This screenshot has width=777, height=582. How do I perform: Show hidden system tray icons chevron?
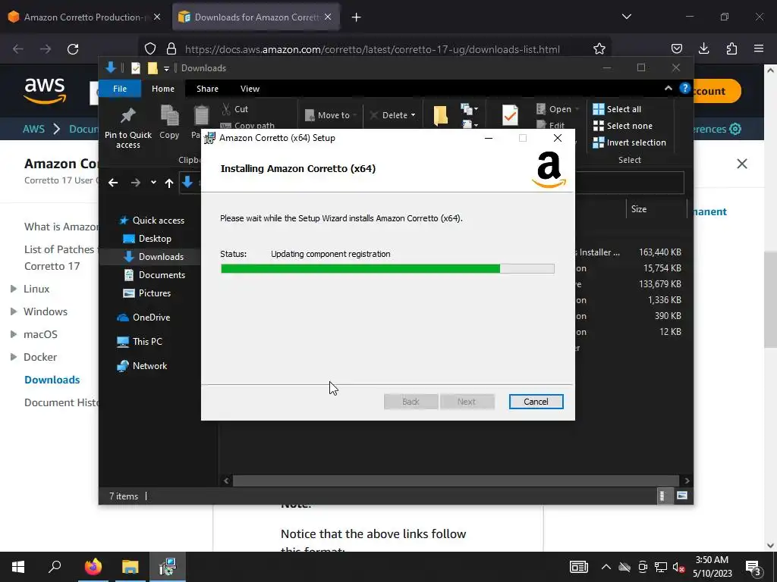click(606, 567)
